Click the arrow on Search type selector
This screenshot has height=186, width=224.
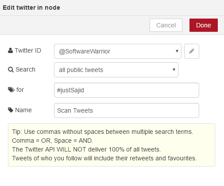point(174,70)
